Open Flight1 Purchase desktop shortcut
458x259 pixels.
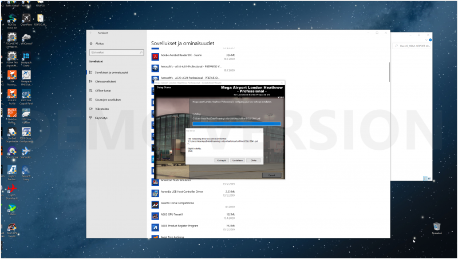(12, 173)
